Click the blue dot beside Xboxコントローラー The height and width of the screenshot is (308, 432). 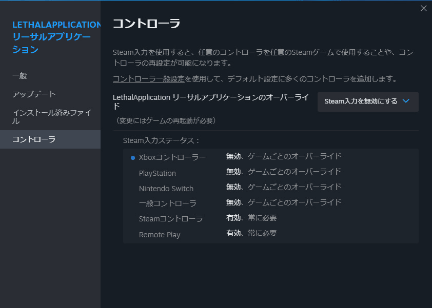point(133,158)
